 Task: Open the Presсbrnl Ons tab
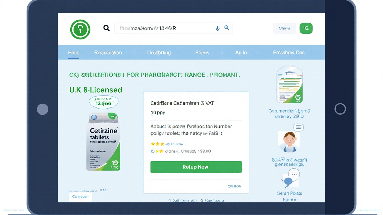(x=289, y=53)
